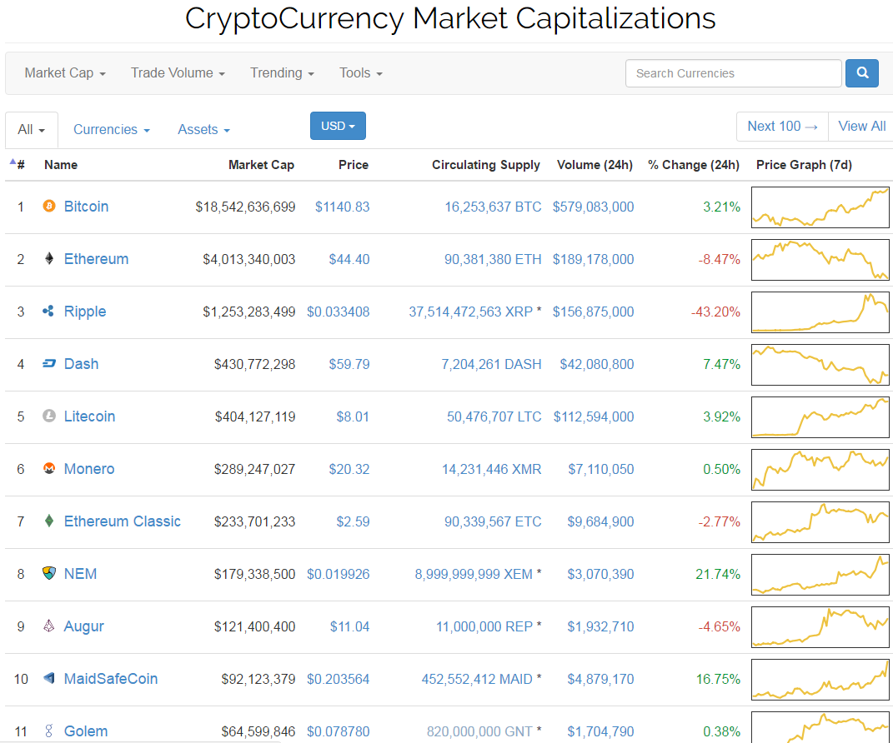Click the Golem logo icon

pyautogui.click(x=49, y=731)
